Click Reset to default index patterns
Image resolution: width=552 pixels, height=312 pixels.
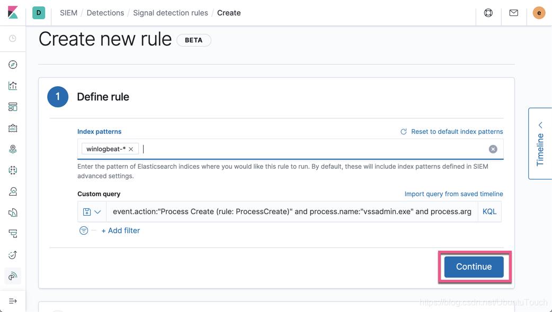pyautogui.click(x=452, y=131)
